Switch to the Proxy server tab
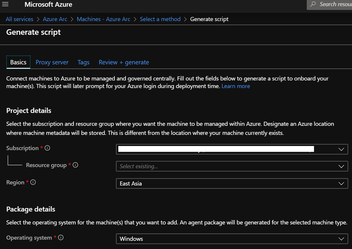 tap(52, 62)
